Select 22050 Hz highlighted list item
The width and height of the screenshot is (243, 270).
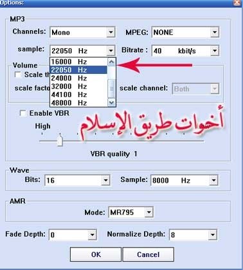coord(78,70)
